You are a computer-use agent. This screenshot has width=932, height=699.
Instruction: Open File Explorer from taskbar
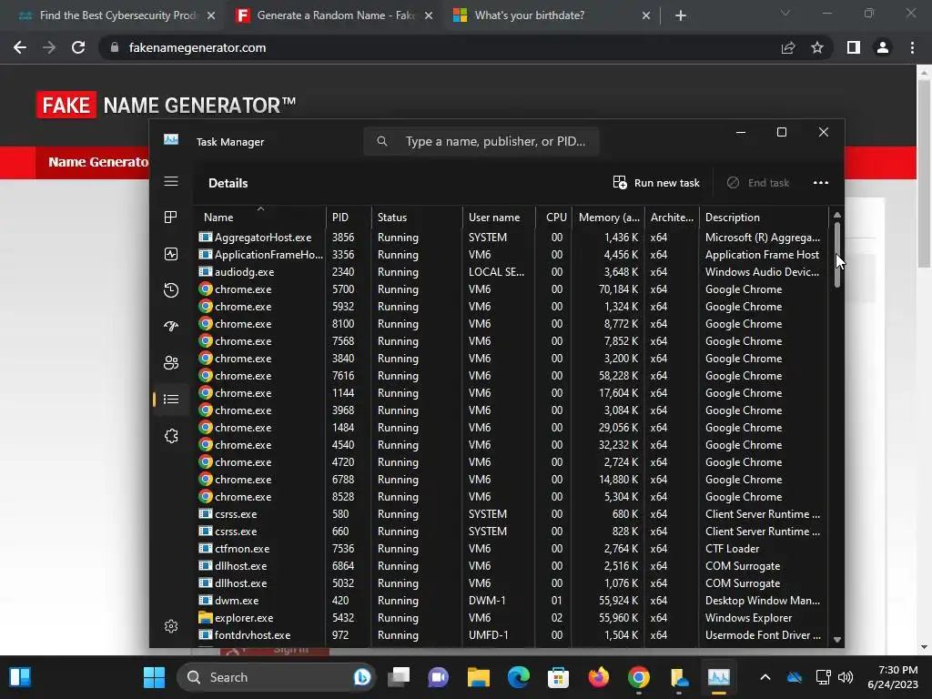tap(479, 677)
